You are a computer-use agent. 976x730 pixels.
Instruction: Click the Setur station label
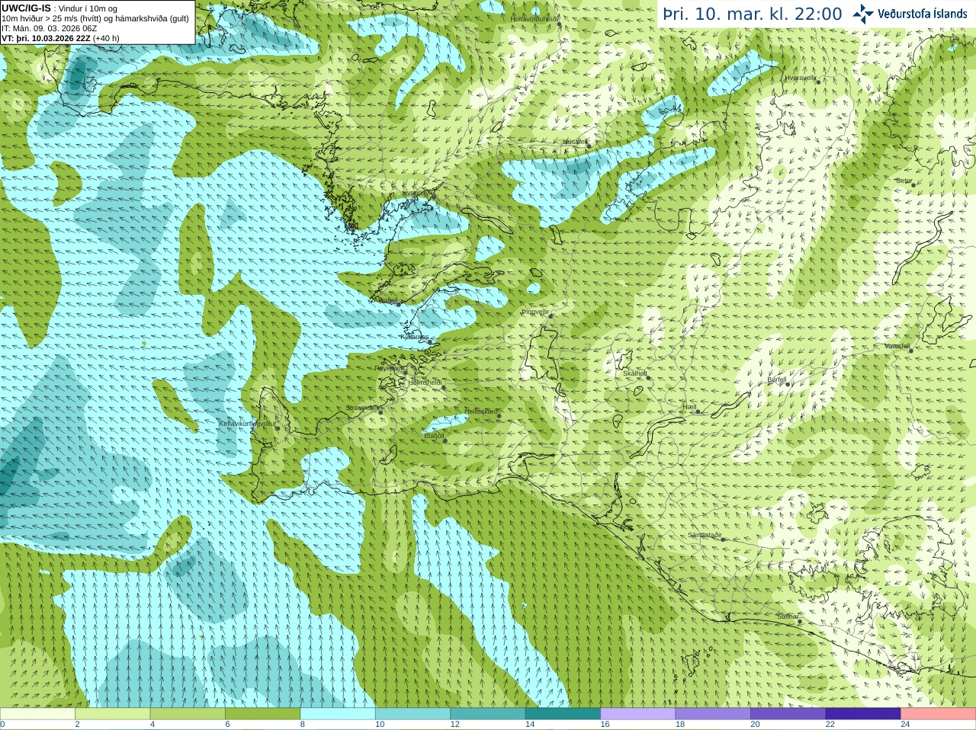tap(904, 181)
